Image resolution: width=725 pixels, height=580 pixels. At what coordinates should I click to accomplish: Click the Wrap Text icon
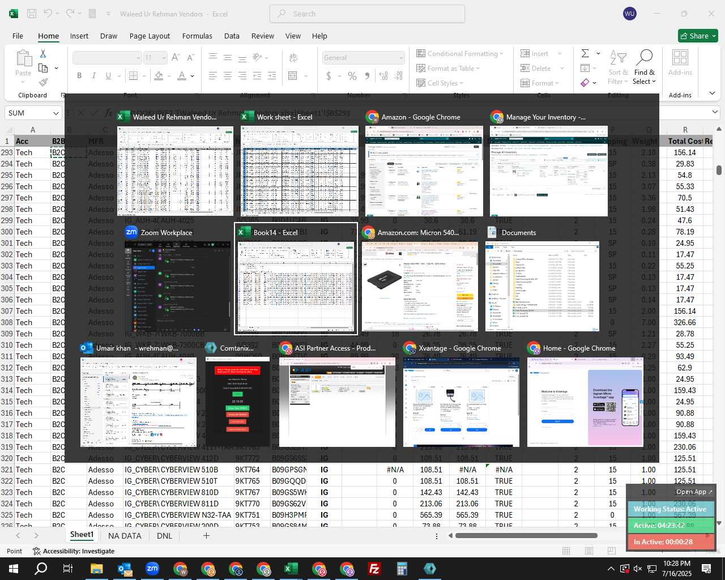pos(293,57)
